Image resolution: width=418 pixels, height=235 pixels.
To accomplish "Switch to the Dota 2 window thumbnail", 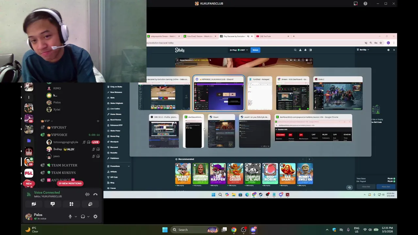I will tap(338, 94).
